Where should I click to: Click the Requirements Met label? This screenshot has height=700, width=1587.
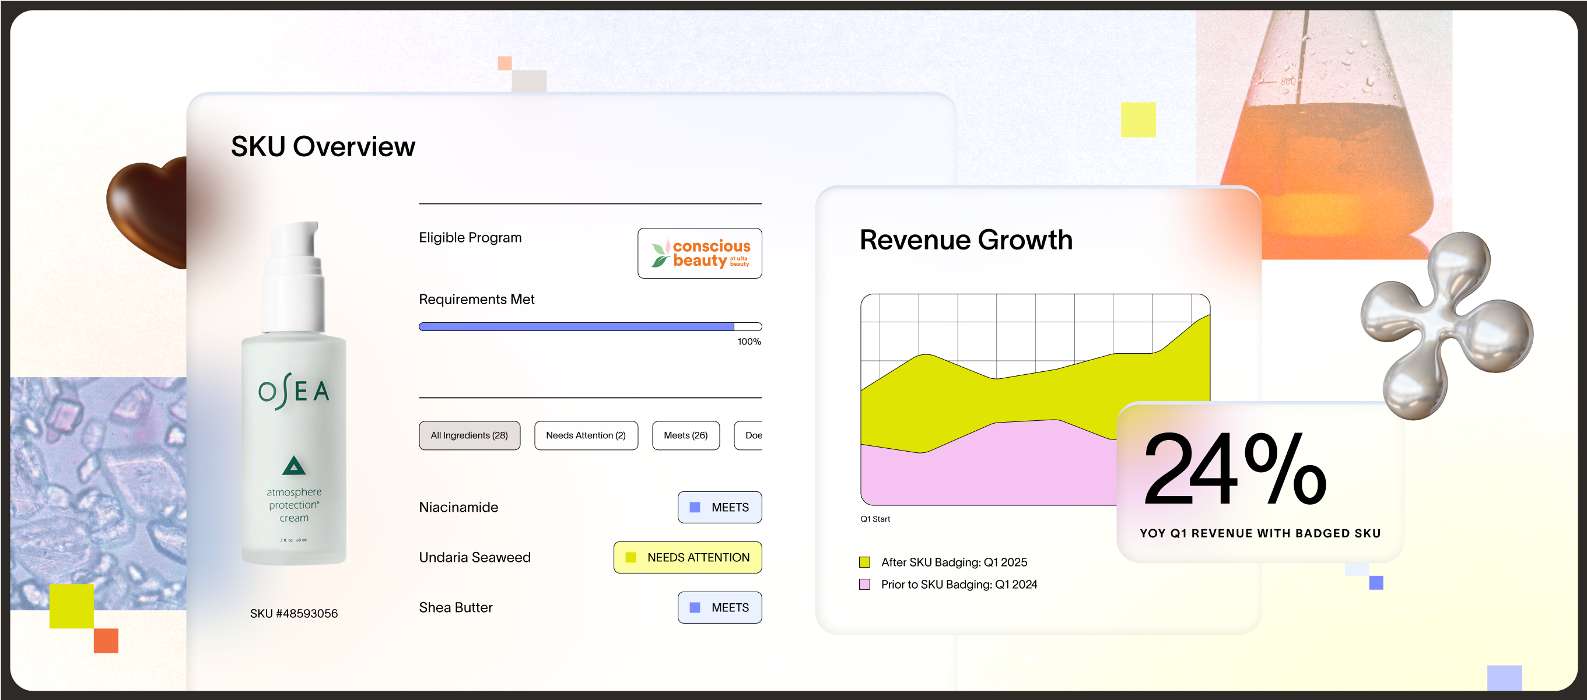(477, 299)
